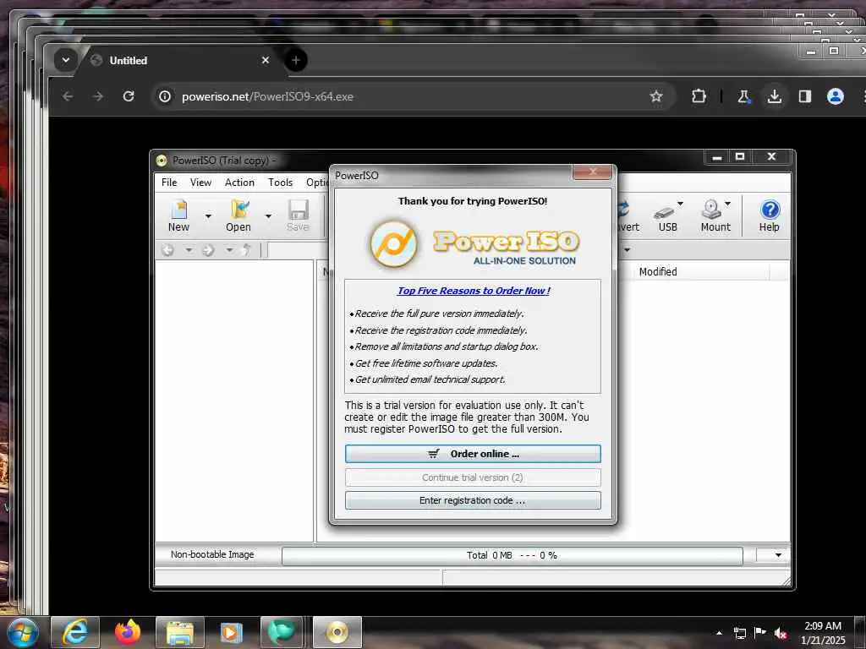Close the PowerISO trial dialog
The height and width of the screenshot is (649, 866).
coord(592,172)
